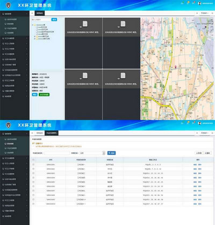The image size is (215, 225).
Task: Click the orange funnel tip icon above filters
Action: (x=33, y=144)
